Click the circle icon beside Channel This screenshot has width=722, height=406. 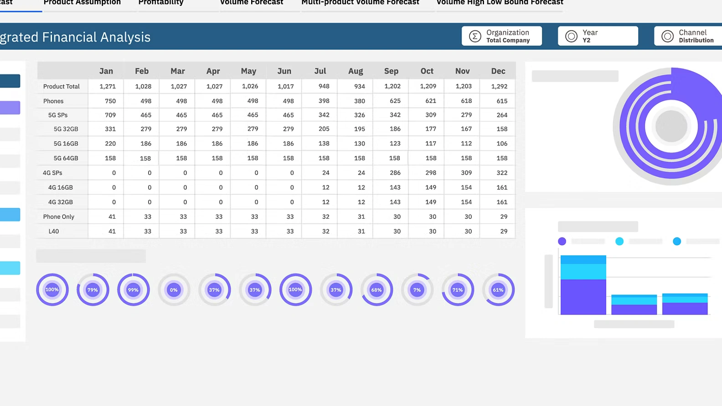click(x=667, y=36)
